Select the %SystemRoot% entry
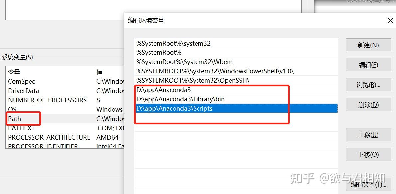Screen dimensions: 396x194 point(199,52)
